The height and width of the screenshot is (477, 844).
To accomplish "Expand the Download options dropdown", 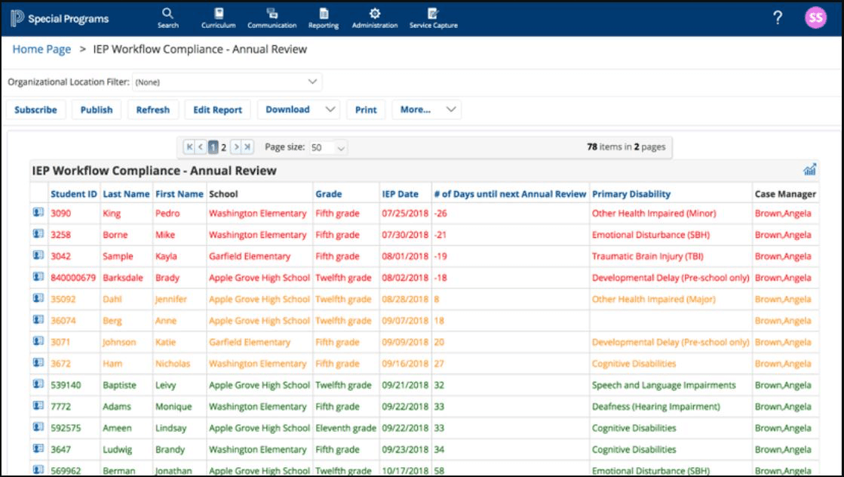I will (x=330, y=109).
